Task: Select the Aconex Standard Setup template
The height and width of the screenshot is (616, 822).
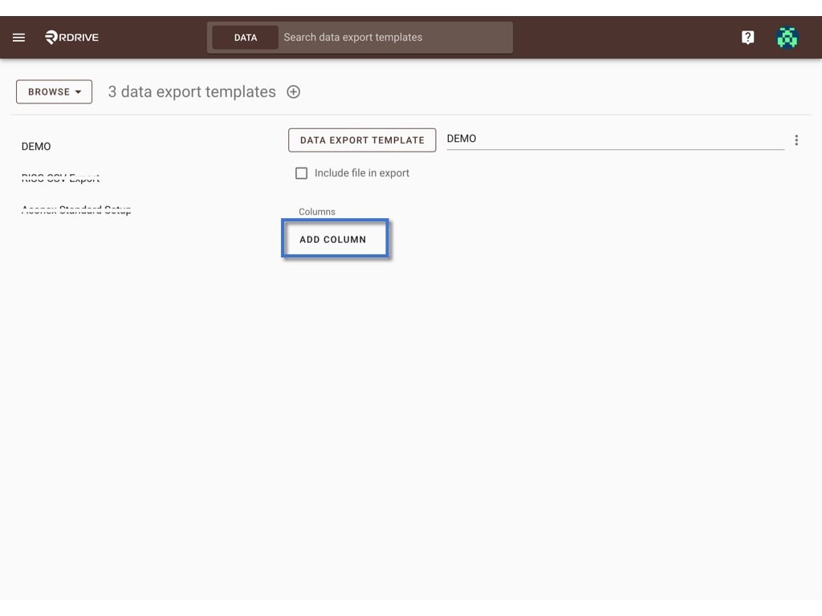Action: 76,210
